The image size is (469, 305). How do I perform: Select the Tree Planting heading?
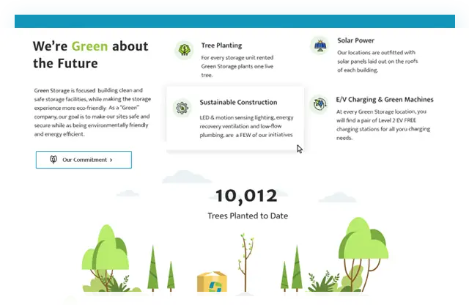pos(221,45)
